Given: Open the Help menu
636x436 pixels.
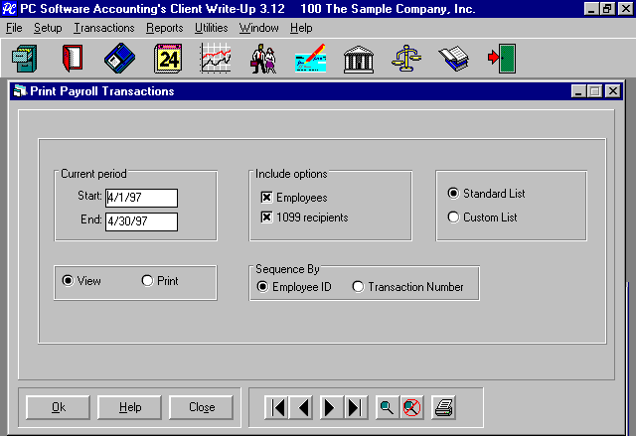Looking at the screenshot, I should coord(301,28).
